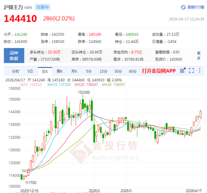Click the 产量 value 37337.00吨
The height and width of the screenshot is (193, 207).
50,59
